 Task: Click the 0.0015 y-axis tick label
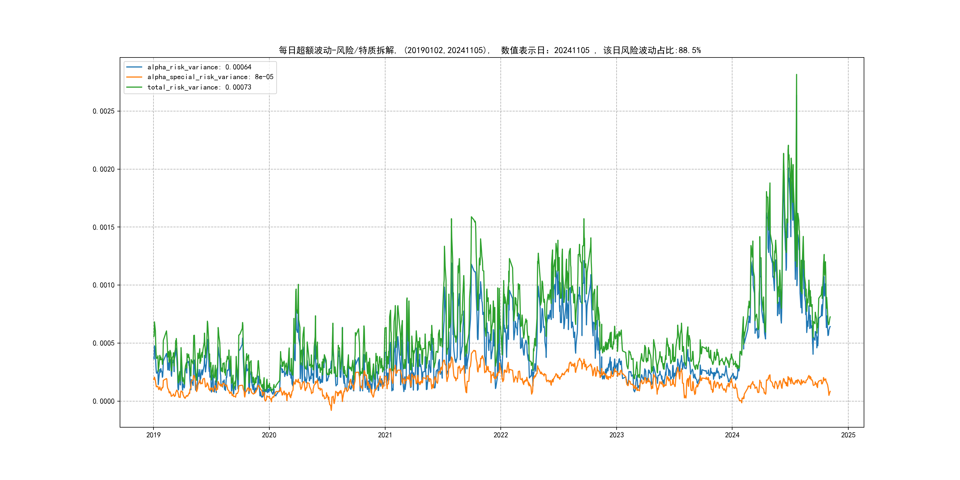(104, 227)
